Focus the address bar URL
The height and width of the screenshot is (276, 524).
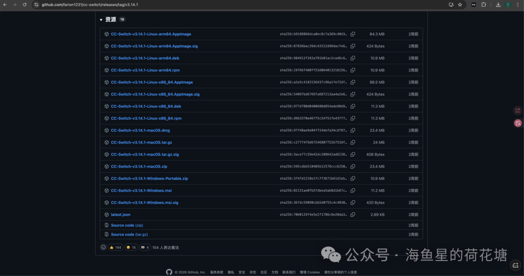click(x=90, y=5)
